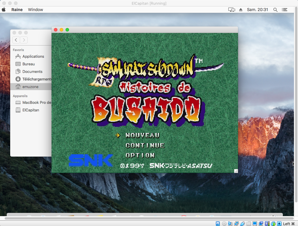
Task: Click the Sam. 20:31 clock
Action: point(257,10)
